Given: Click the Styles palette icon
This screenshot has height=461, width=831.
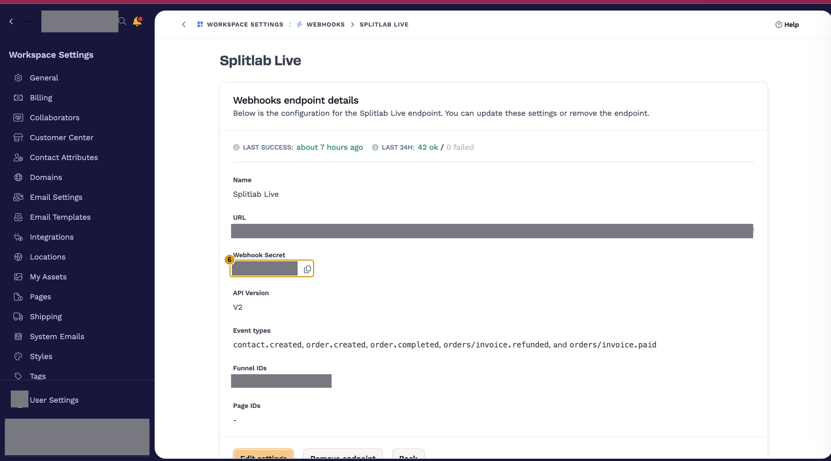Looking at the screenshot, I should [x=18, y=357].
